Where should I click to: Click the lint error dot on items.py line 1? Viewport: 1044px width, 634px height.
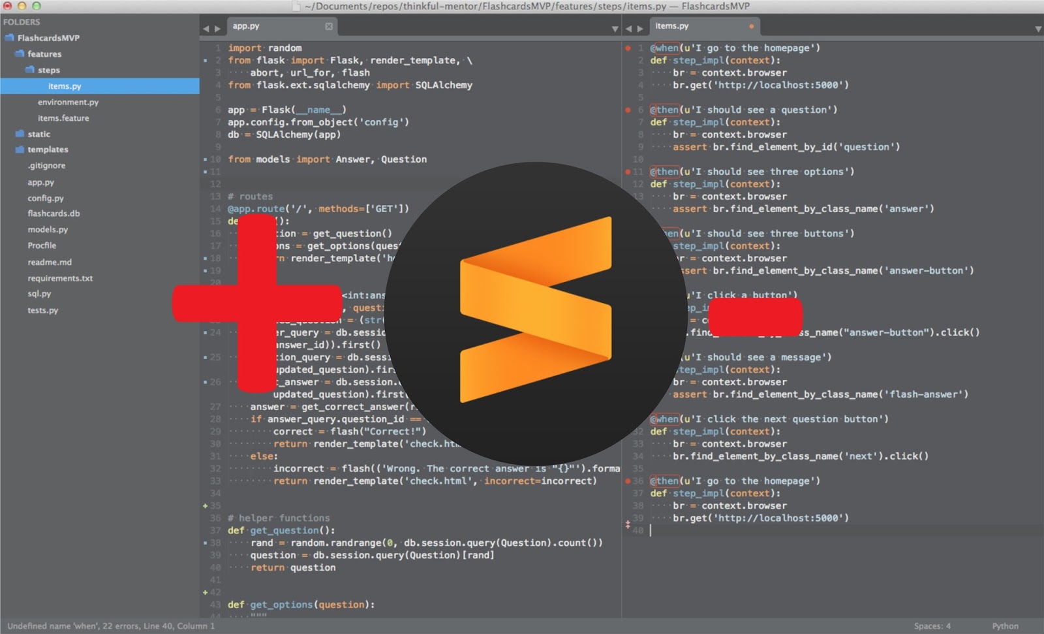tap(628, 48)
